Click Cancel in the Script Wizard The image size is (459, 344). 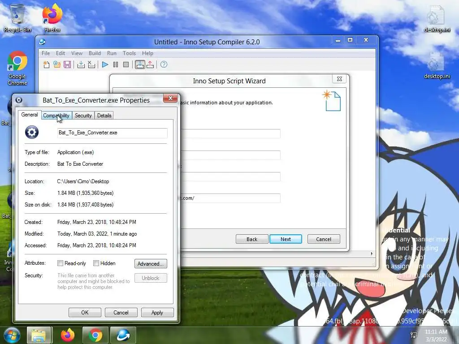coord(324,239)
